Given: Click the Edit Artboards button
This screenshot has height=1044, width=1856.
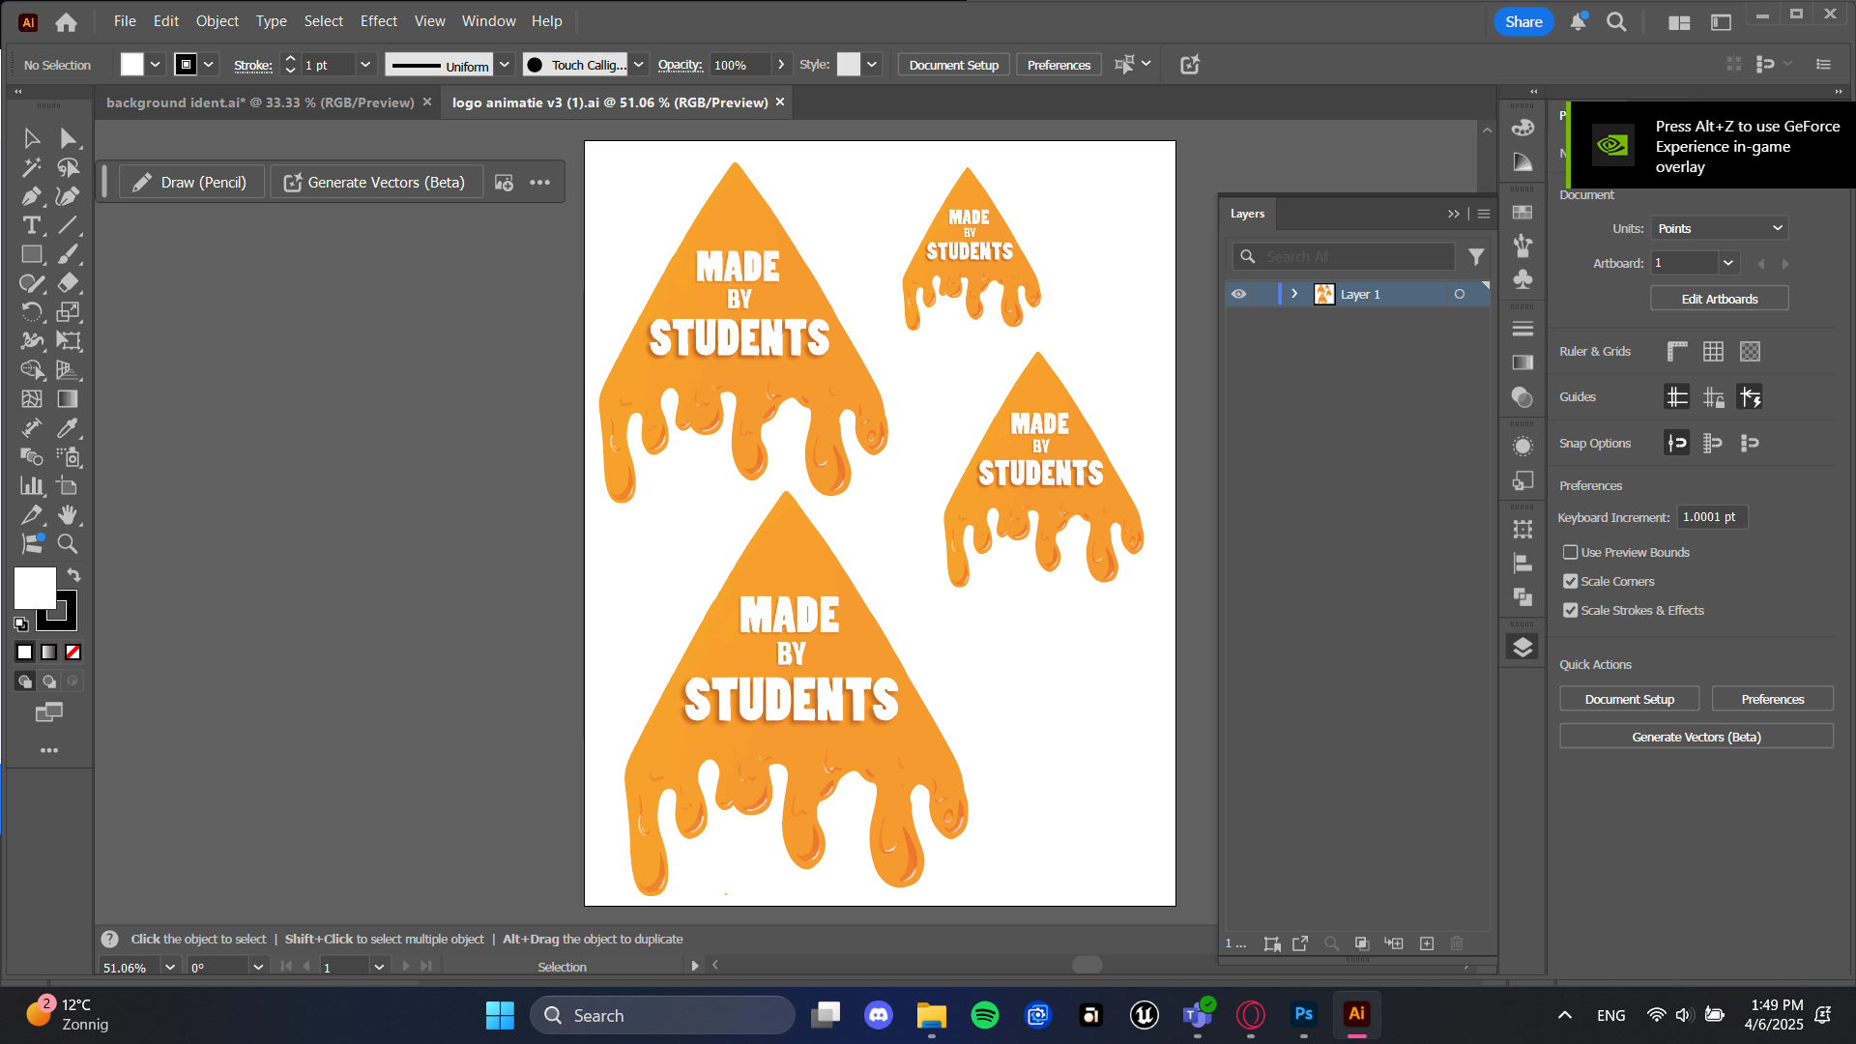Looking at the screenshot, I should pyautogui.click(x=1719, y=299).
